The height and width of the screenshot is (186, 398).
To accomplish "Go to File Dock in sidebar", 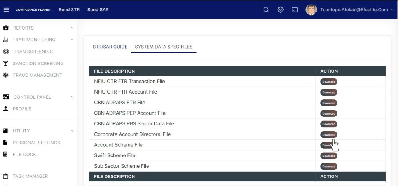I will (24, 155).
